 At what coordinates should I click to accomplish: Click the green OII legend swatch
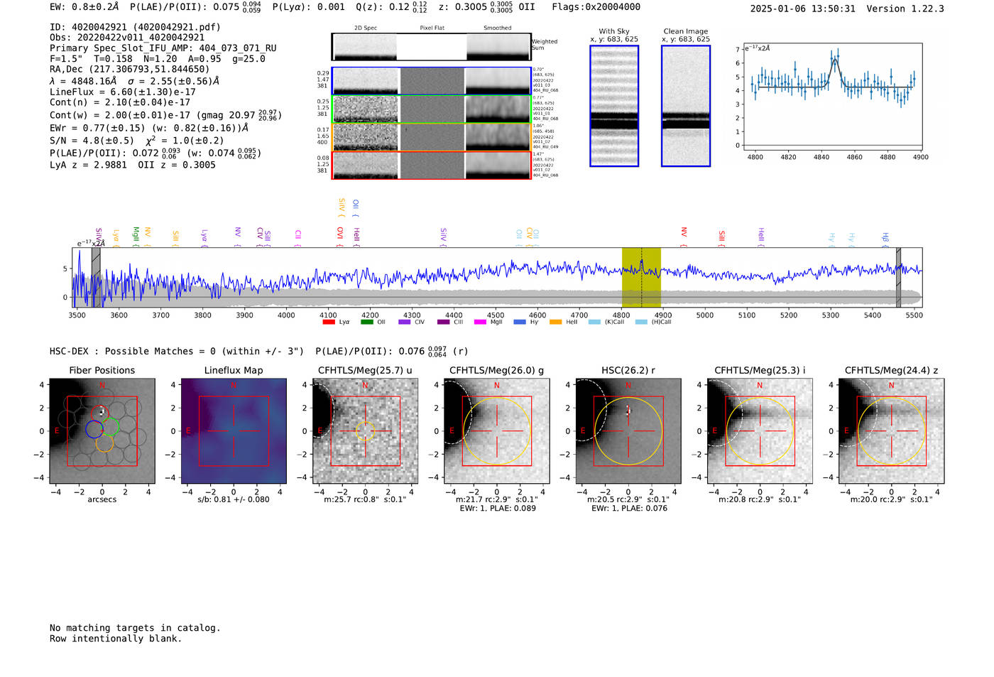[366, 323]
